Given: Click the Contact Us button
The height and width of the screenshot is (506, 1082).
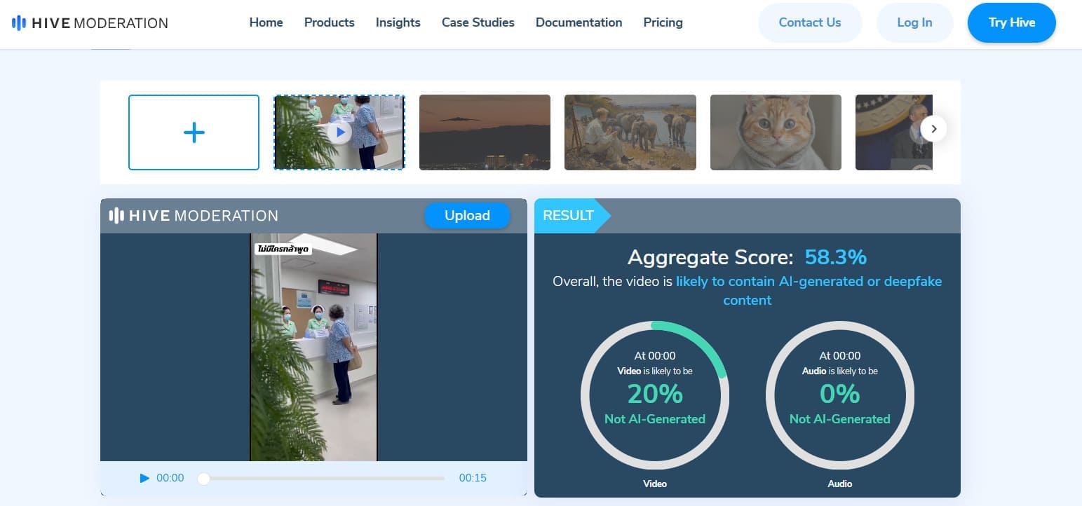Looking at the screenshot, I should click(809, 22).
